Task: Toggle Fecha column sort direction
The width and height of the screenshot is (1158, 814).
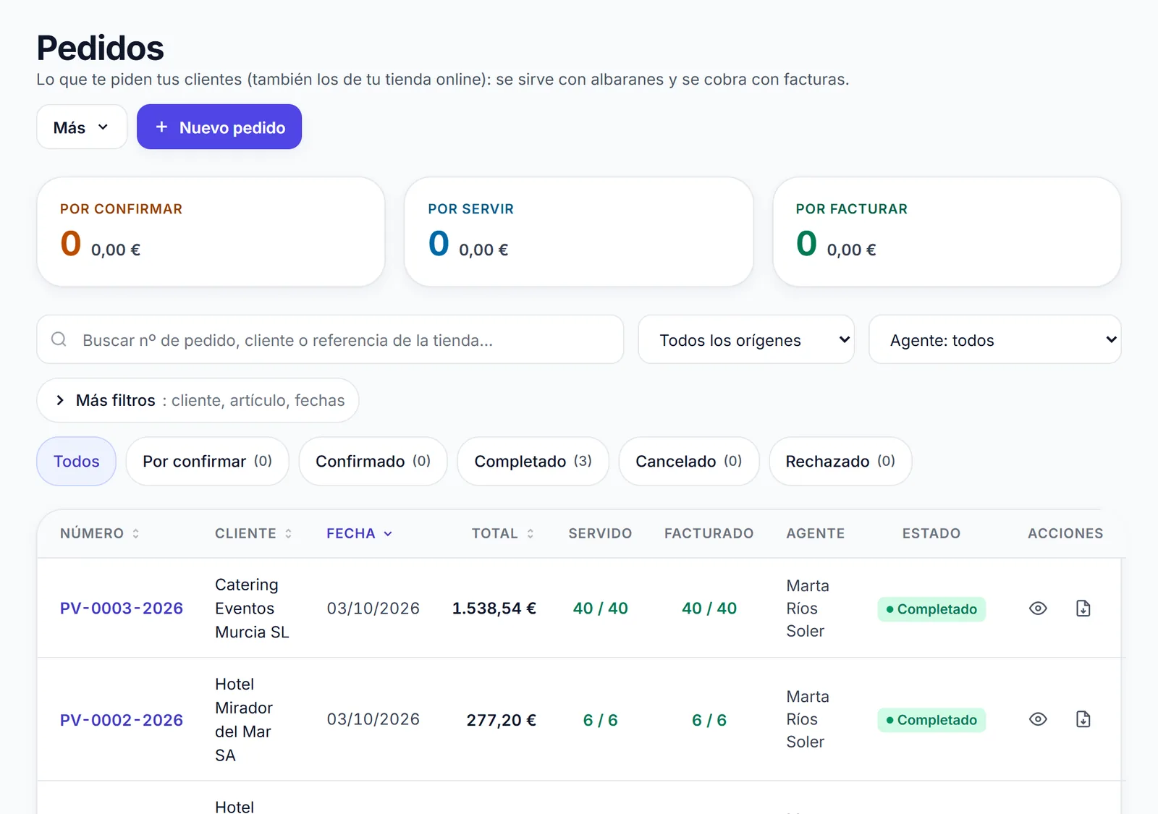Action: (x=359, y=533)
